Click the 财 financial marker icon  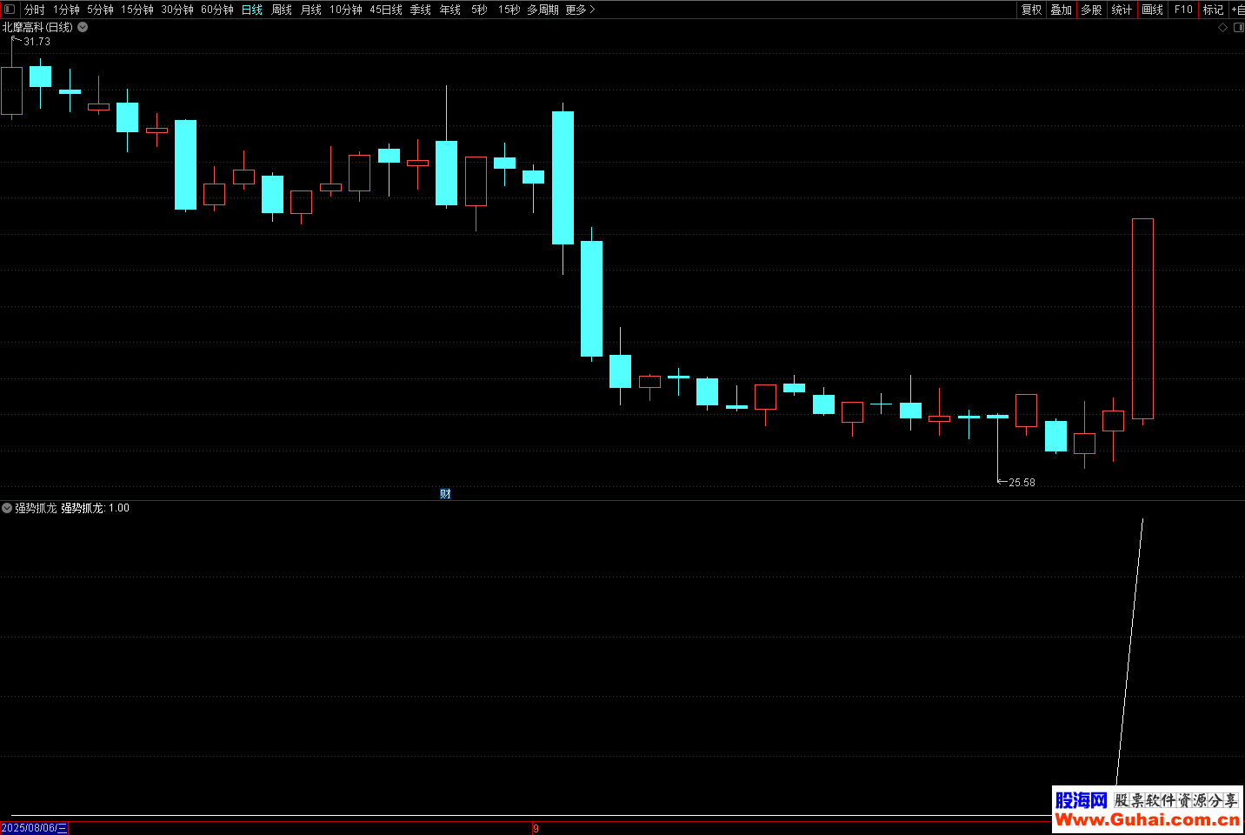(445, 494)
